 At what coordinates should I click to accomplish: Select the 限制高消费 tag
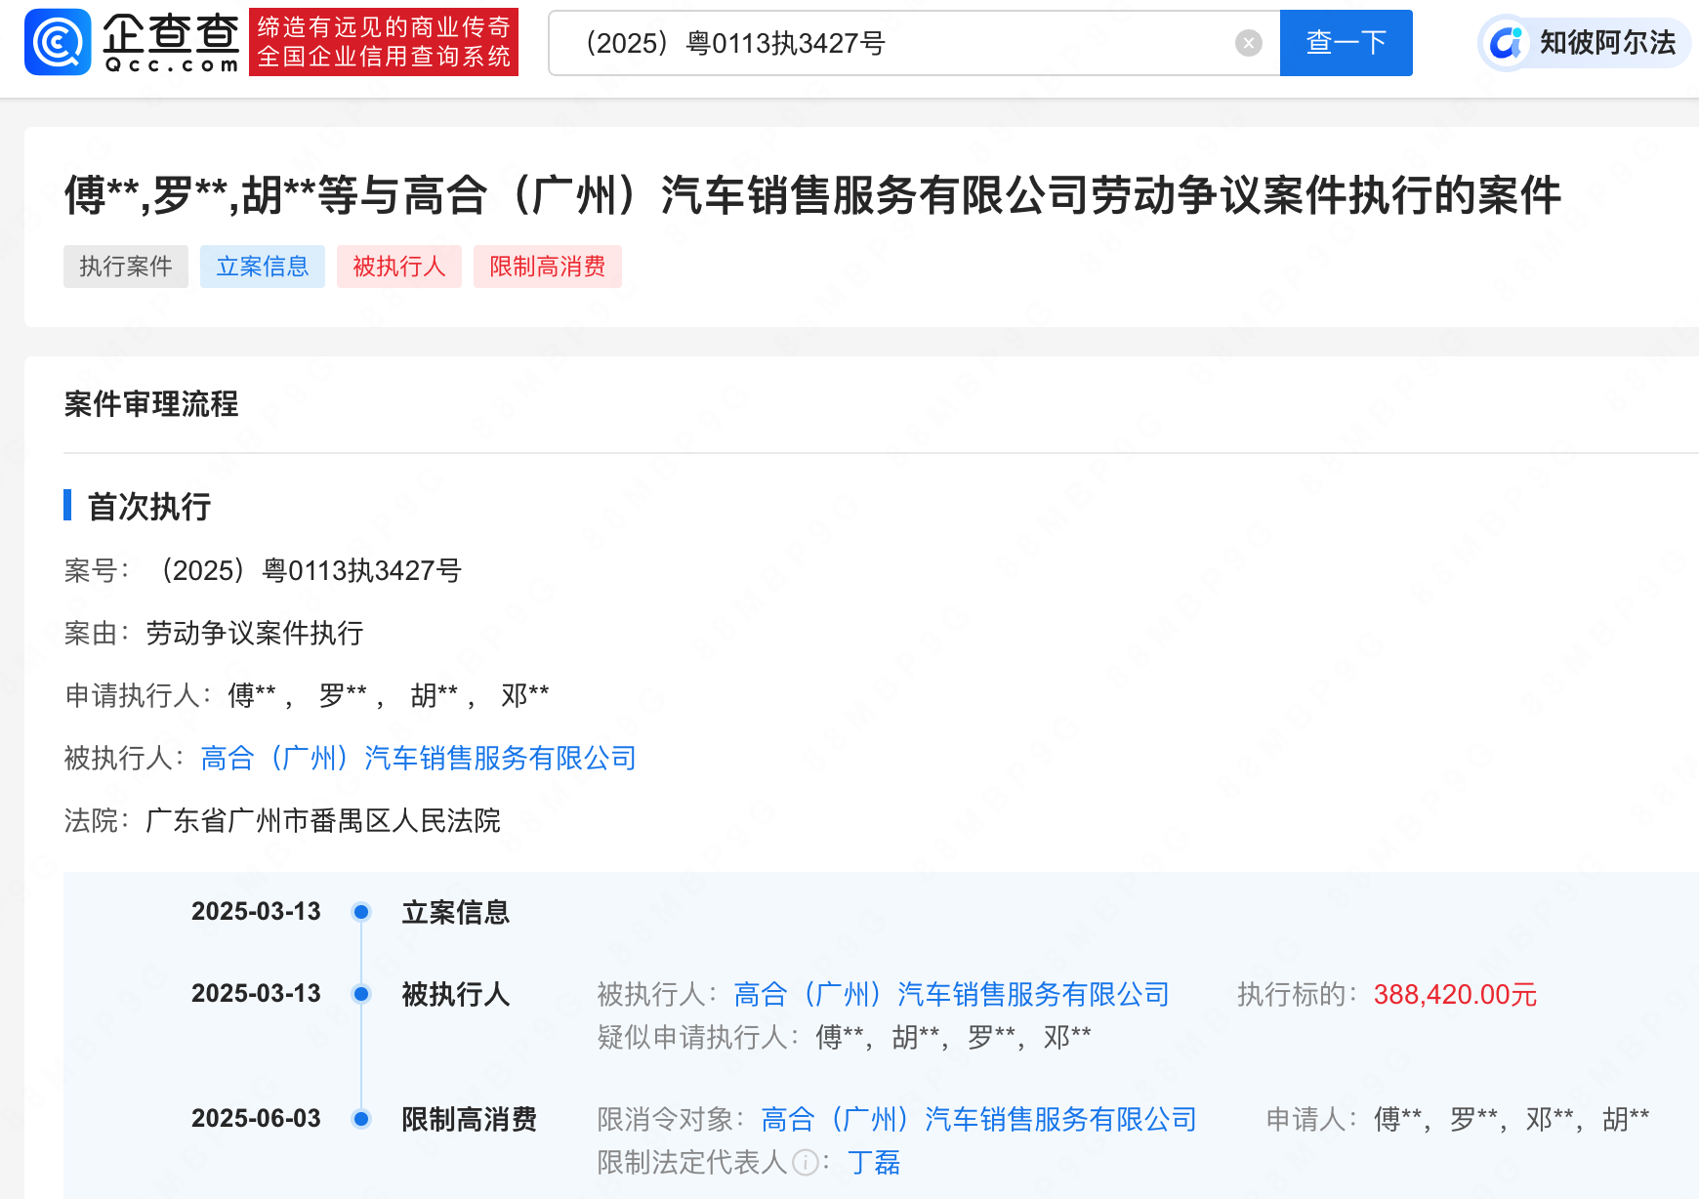point(548,267)
